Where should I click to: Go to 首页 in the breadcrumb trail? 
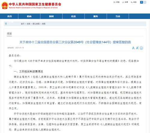pos(22,24)
